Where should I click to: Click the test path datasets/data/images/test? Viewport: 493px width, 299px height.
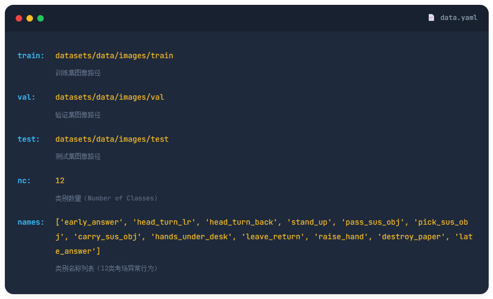point(112,139)
